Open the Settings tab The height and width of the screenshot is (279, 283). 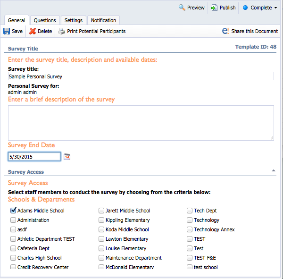74,20
